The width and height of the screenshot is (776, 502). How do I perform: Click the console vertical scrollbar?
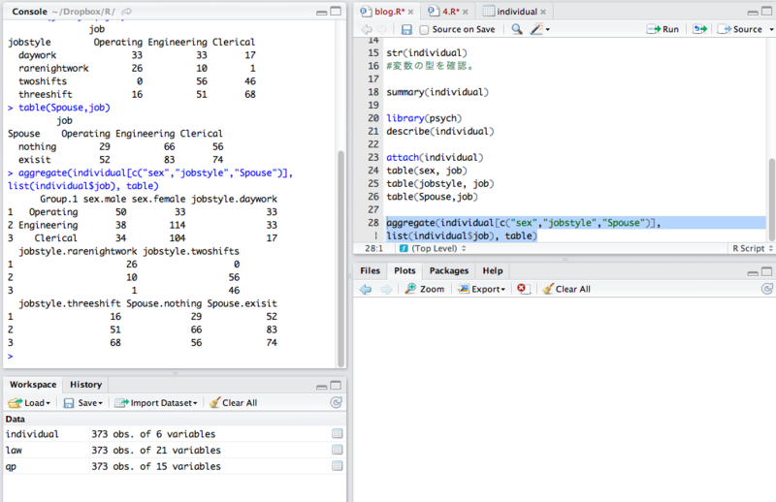340,258
